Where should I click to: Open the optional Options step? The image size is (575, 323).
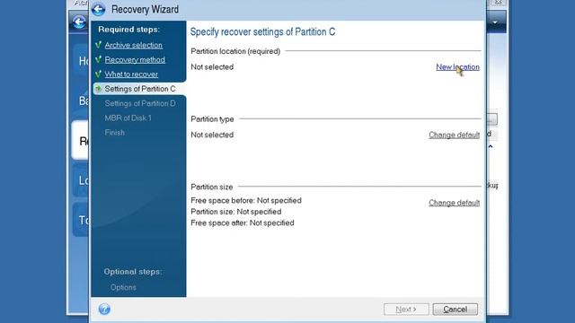pyautogui.click(x=123, y=287)
